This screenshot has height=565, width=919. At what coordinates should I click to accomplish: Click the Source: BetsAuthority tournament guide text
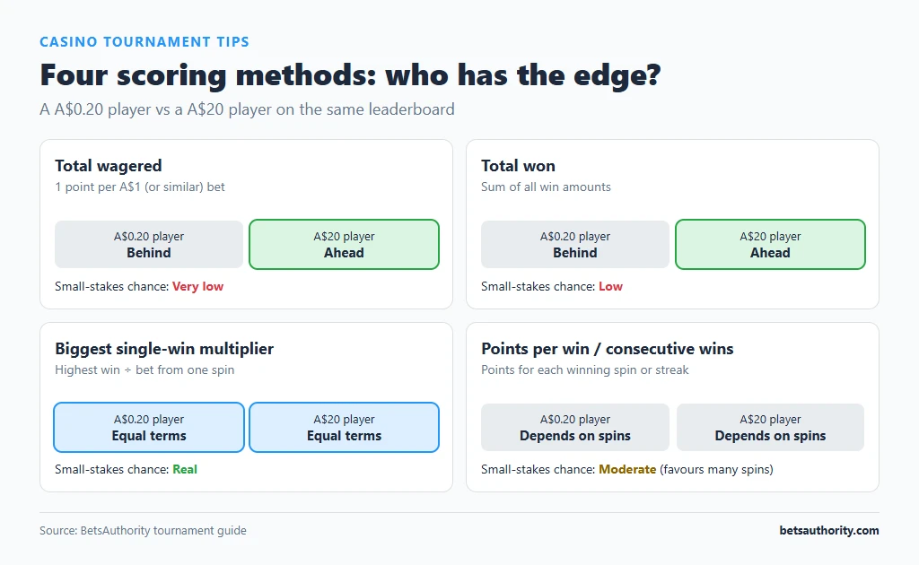(143, 530)
